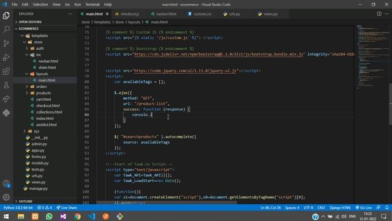Open feedback icon in status bar
Image resolution: width=392 pixels, height=221 pixels.
click(379, 207)
